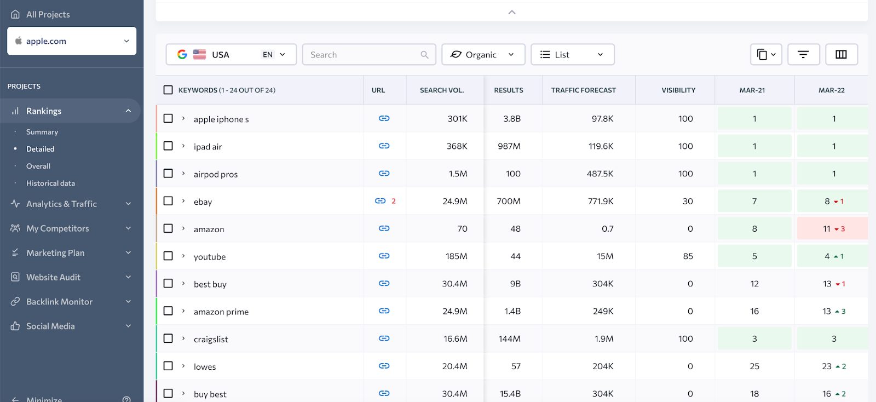This screenshot has height=402, width=876.
Task: Open URL link icon for youtube
Action: (384, 256)
